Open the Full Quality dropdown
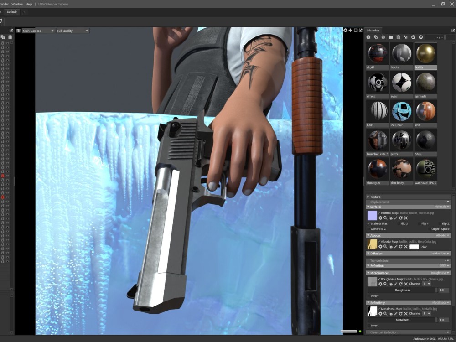456x342 pixels. (73, 31)
